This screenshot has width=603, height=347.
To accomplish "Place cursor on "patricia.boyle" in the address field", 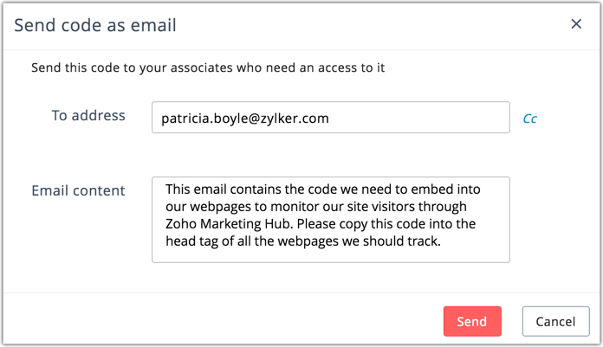I will pos(203,119).
